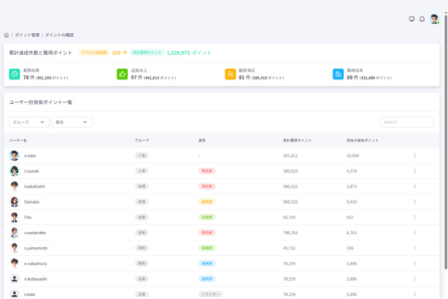Open the notifications bell icon
Viewport: 448px width, 299px height.
click(x=422, y=19)
